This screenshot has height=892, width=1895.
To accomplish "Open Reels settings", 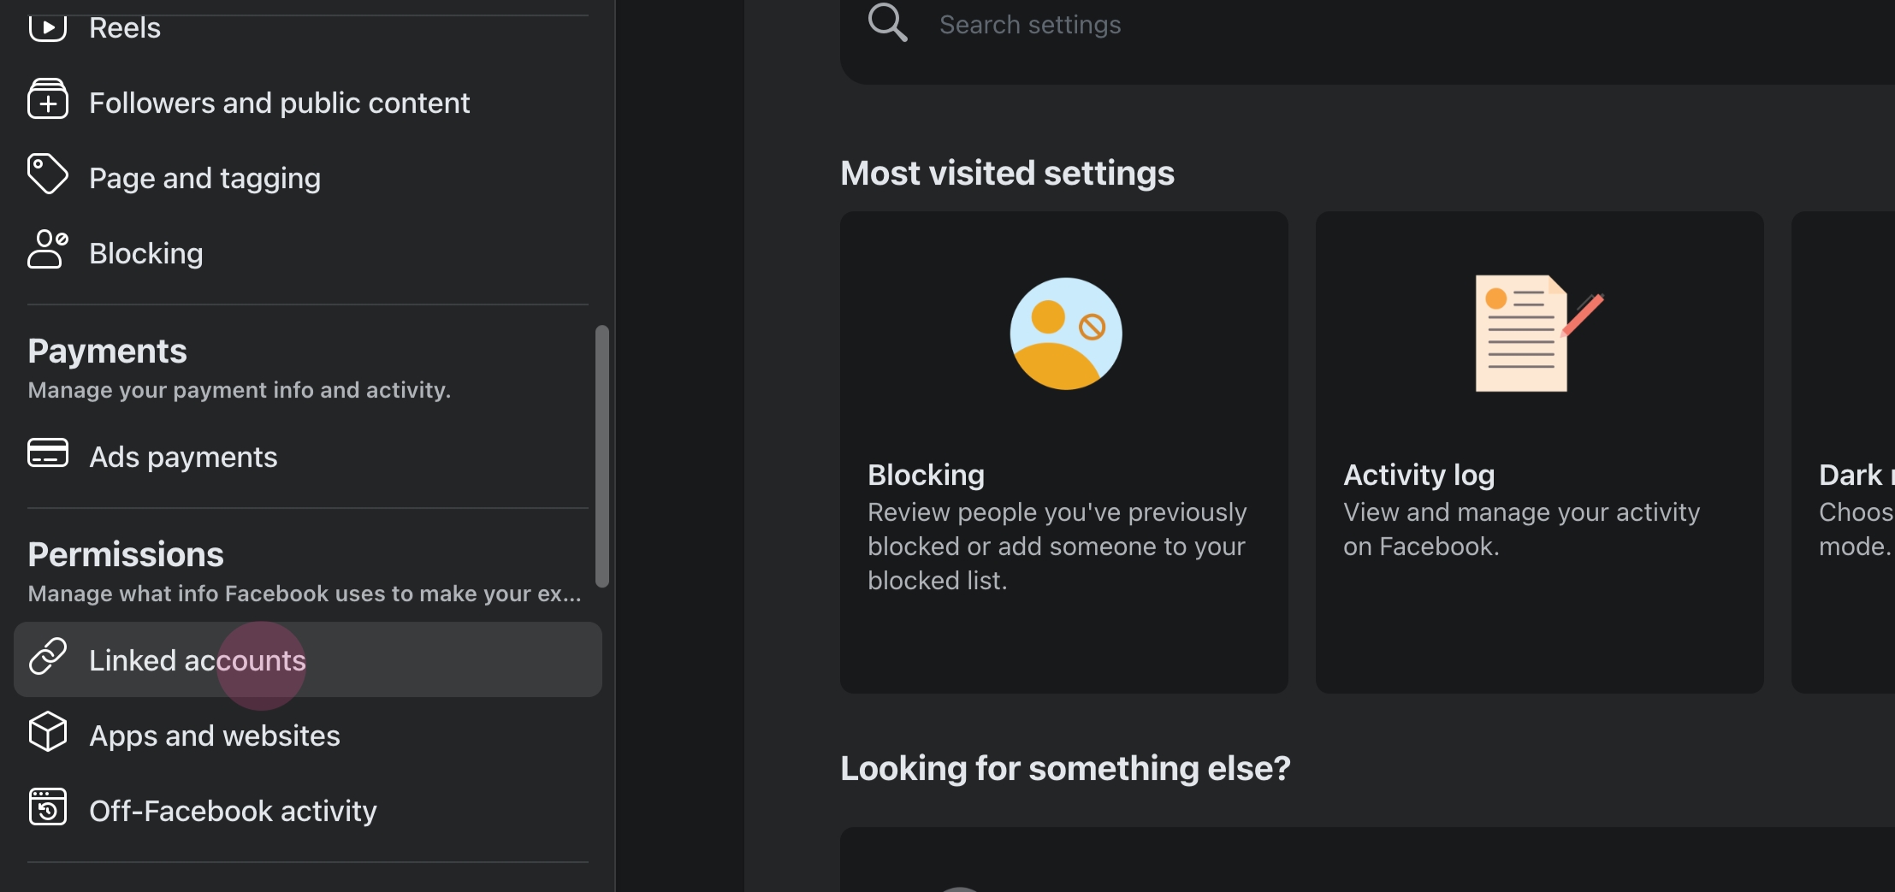I will [125, 28].
